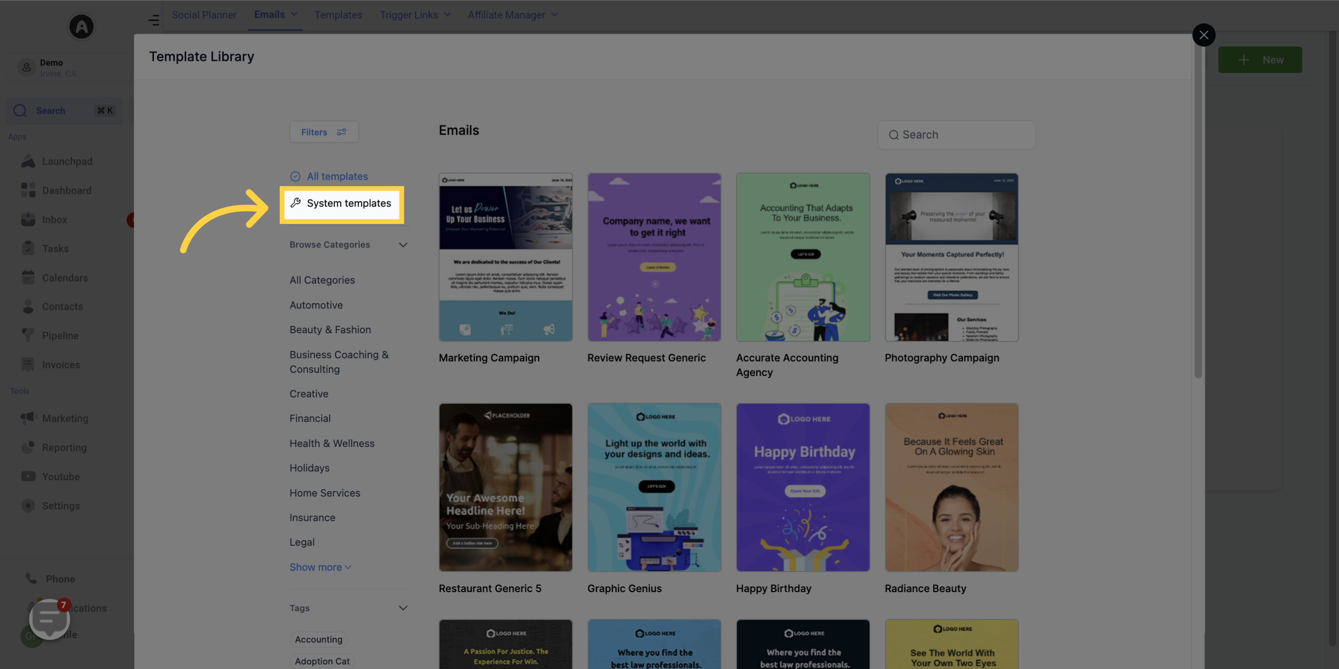1339x669 pixels.
Task: Select the Holidays category
Action: coord(309,468)
